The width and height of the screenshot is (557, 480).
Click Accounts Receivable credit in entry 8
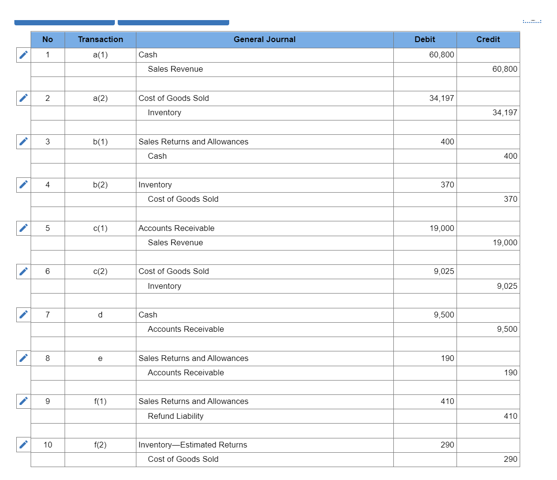click(x=186, y=373)
